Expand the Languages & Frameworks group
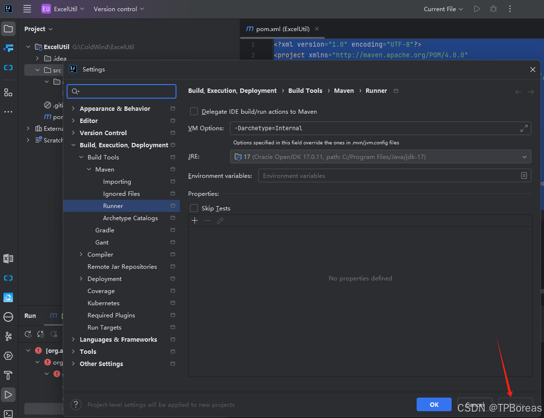 click(73, 339)
